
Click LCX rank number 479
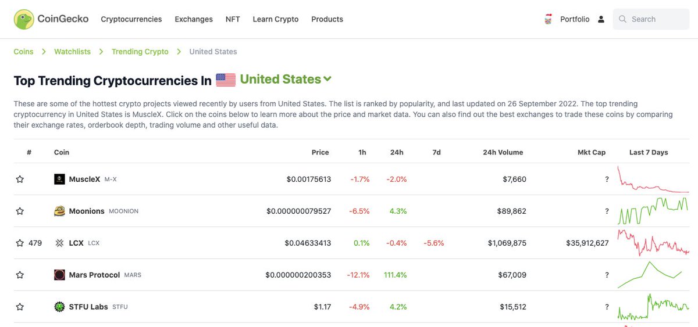click(x=35, y=243)
